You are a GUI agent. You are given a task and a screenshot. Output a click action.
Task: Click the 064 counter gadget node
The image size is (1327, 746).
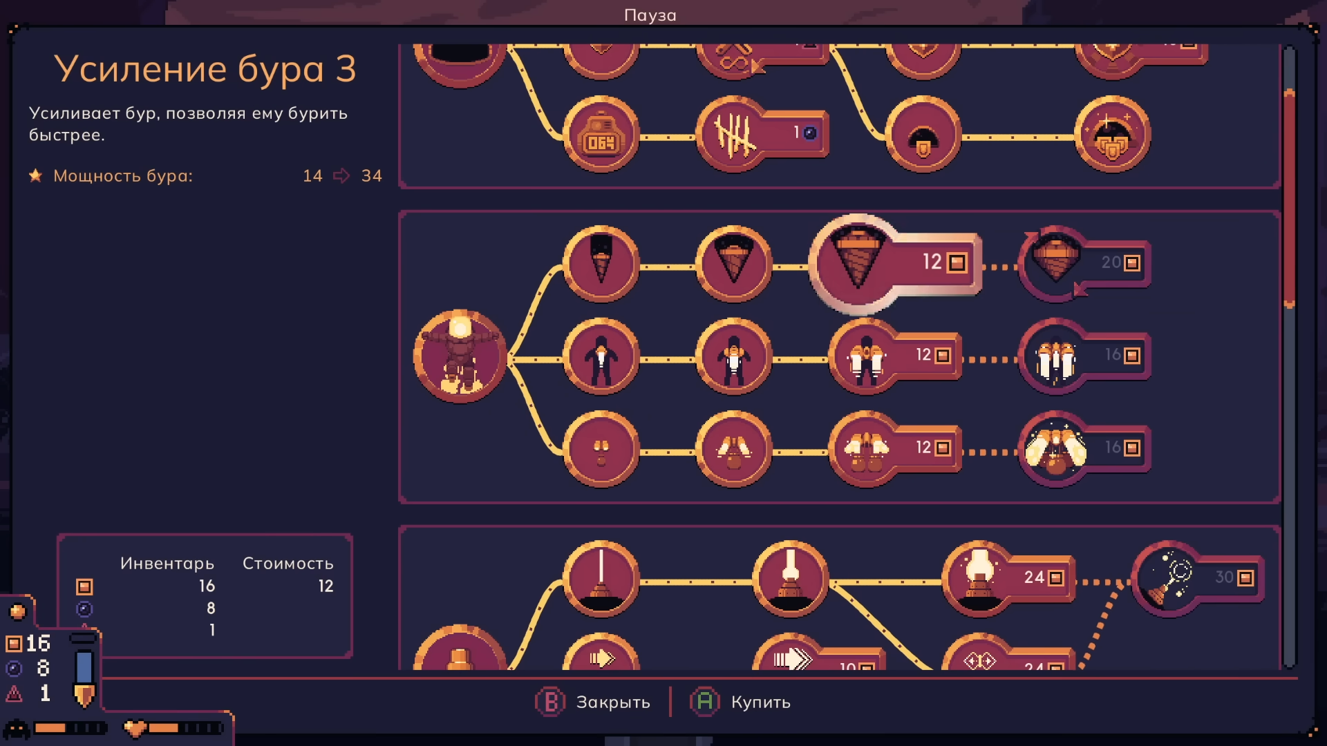[601, 134]
